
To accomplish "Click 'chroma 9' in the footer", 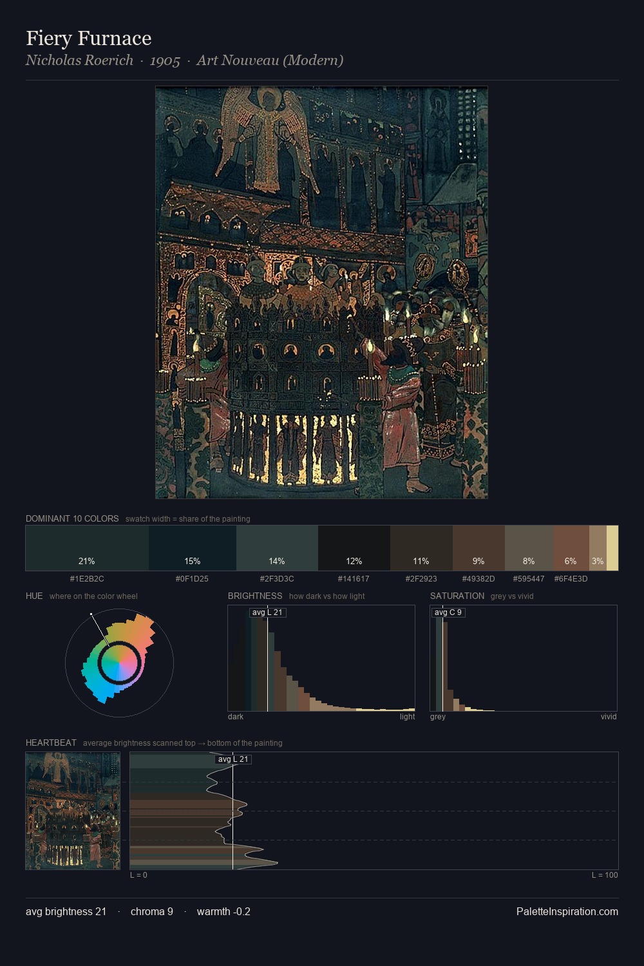I will (x=152, y=912).
